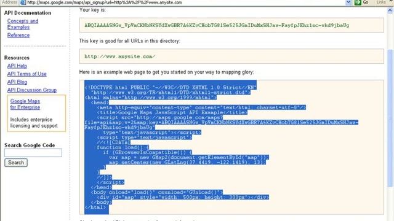Open Google Maps for Enterprise link
Viewport: 394px width, 221px height.
point(25,104)
